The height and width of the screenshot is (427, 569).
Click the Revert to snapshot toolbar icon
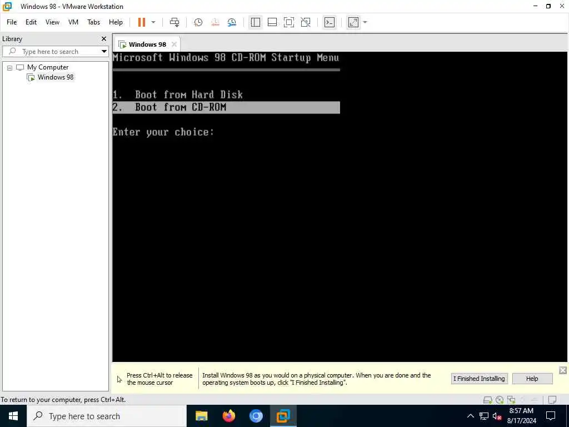point(215,22)
